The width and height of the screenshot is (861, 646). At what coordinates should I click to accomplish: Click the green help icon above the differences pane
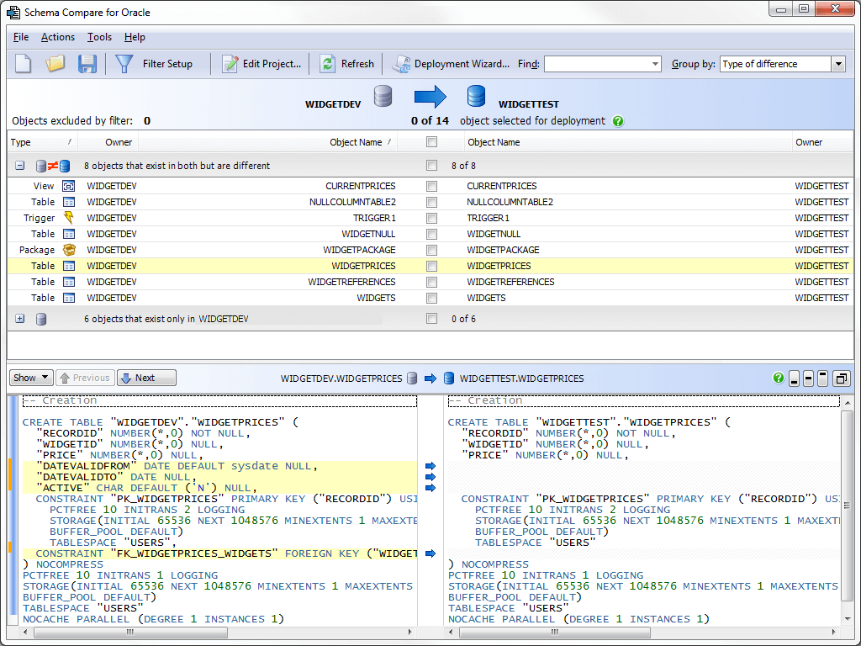pyautogui.click(x=779, y=378)
